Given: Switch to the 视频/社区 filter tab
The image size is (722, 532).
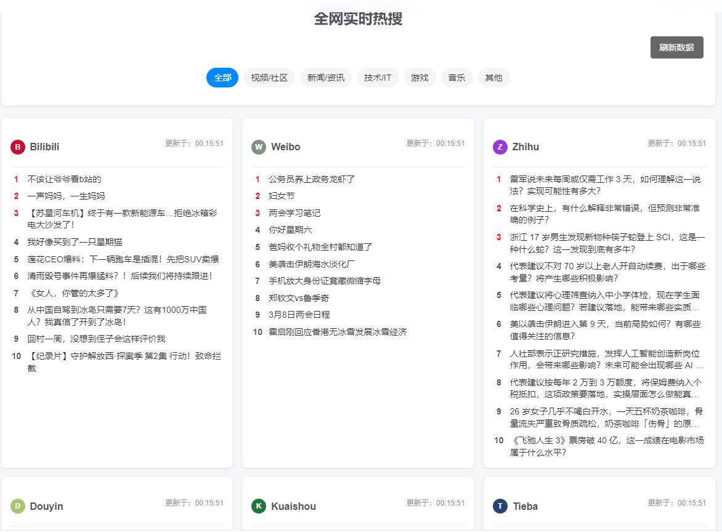Looking at the screenshot, I should pos(269,78).
